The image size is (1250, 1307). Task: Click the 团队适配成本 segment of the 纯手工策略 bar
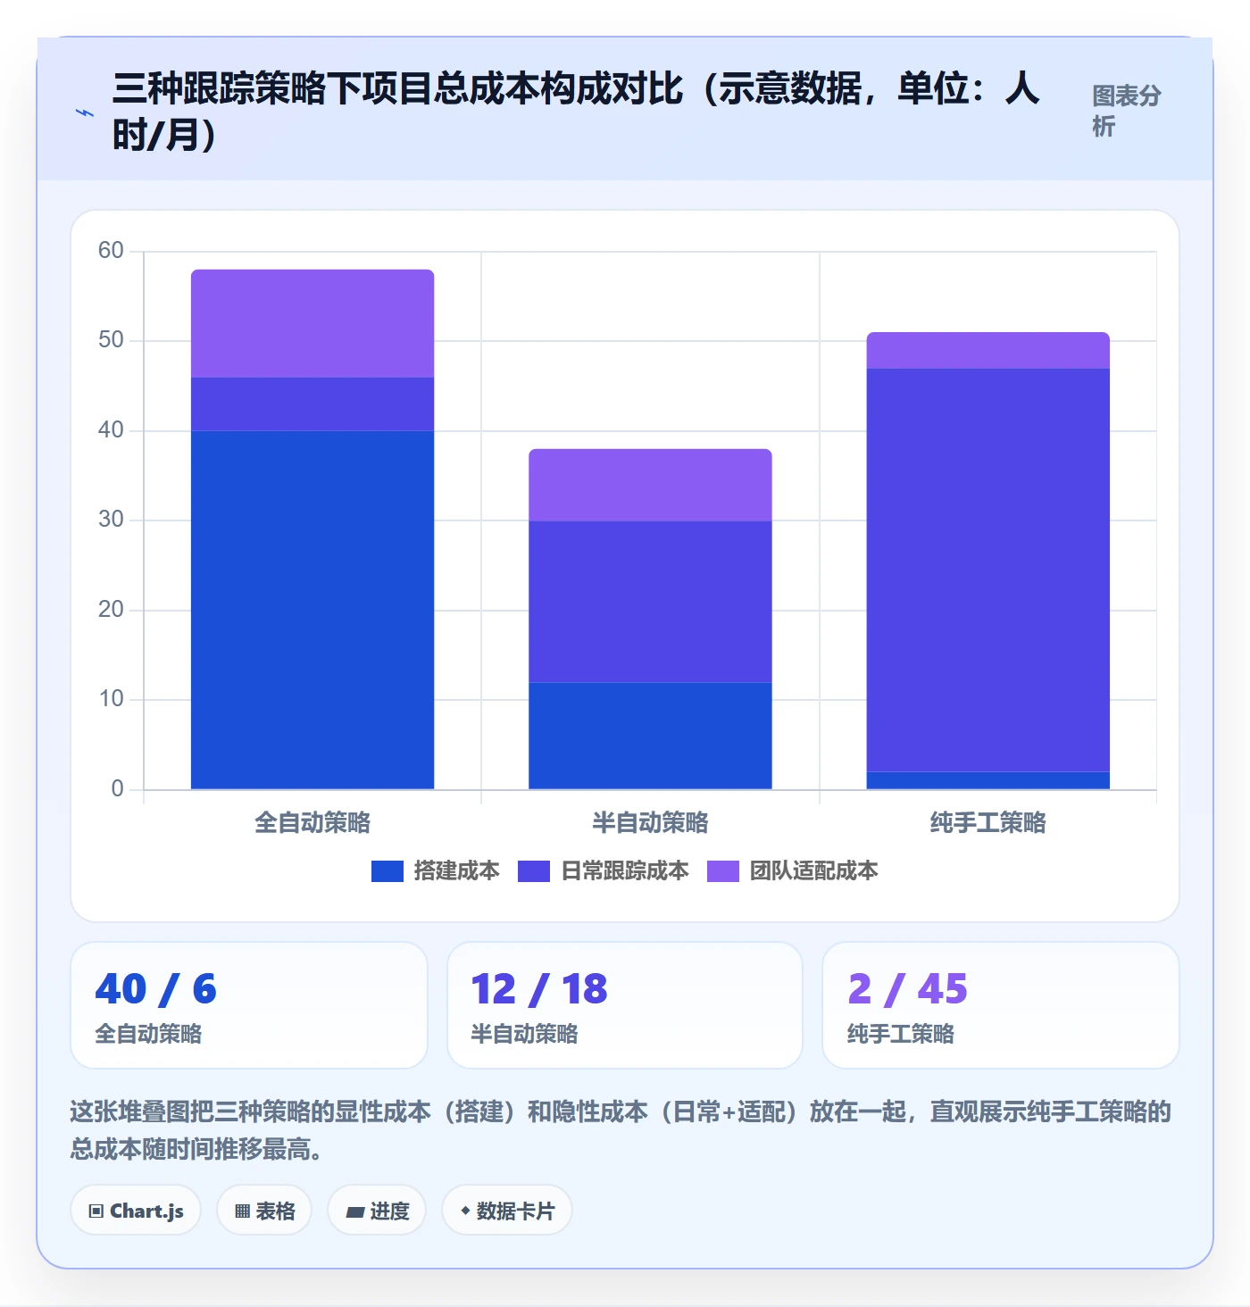[988, 350]
